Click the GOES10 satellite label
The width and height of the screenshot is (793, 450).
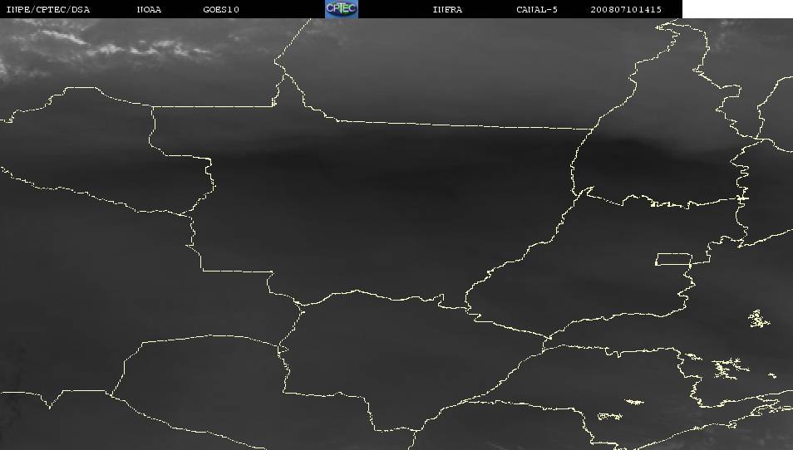(221, 10)
